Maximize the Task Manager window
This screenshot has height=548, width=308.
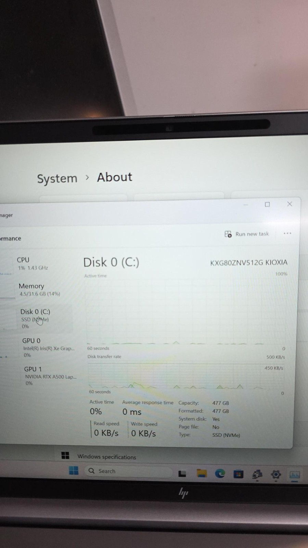click(x=267, y=204)
